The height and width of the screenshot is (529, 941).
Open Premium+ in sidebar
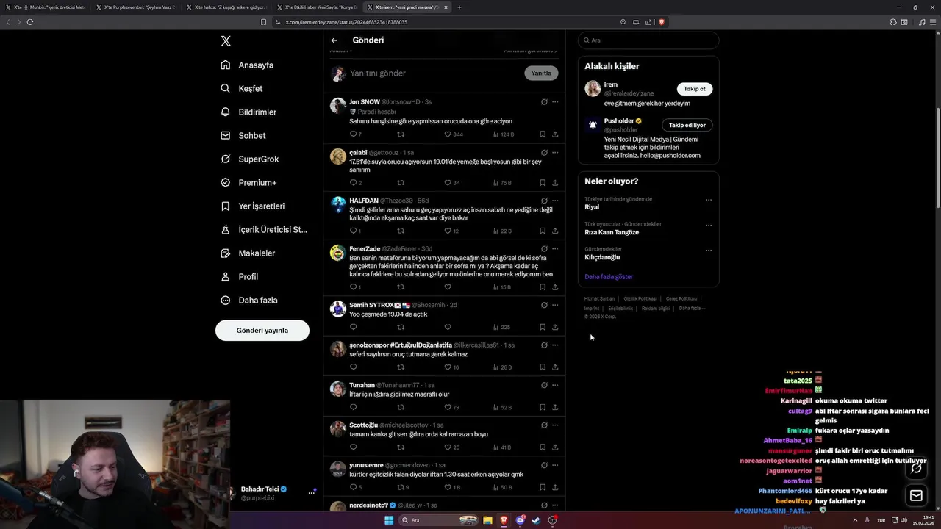pyautogui.click(x=248, y=182)
